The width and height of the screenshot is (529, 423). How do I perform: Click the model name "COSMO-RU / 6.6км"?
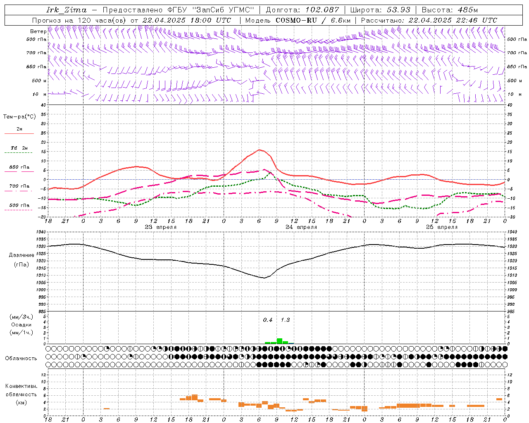click(x=313, y=20)
